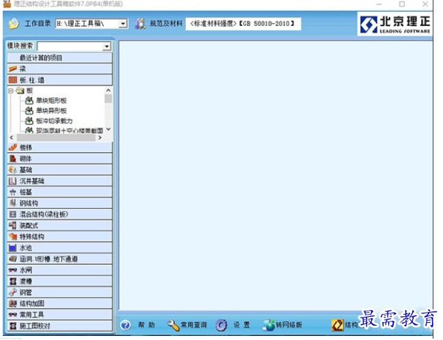Image resolution: width=443 pixels, height=340 pixels.
Task: Expand the 钢结构 module section
Action: pos(59,203)
